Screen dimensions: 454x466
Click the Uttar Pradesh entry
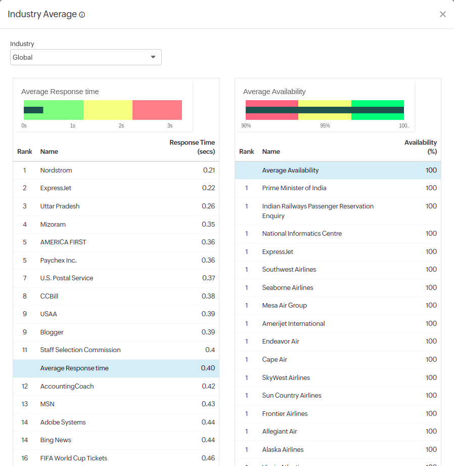[60, 206]
